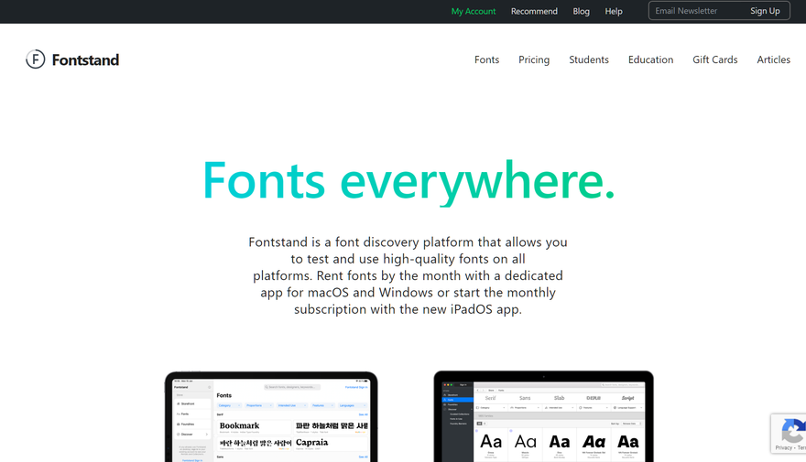806x462 pixels.
Task: Open the Education menu item
Action: click(x=650, y=59)
